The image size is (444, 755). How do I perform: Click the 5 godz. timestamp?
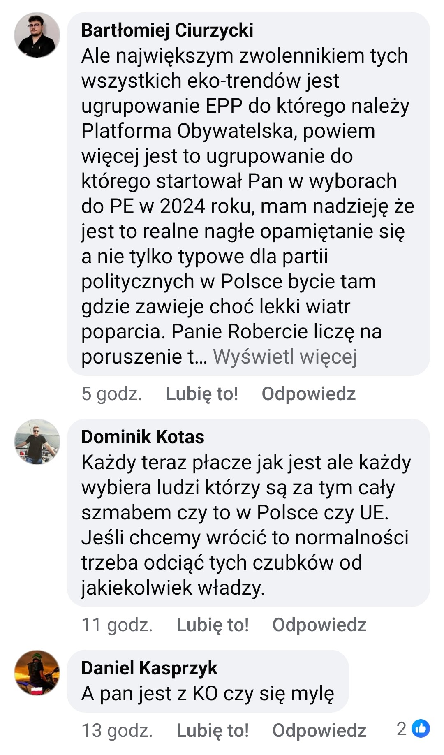112,394
